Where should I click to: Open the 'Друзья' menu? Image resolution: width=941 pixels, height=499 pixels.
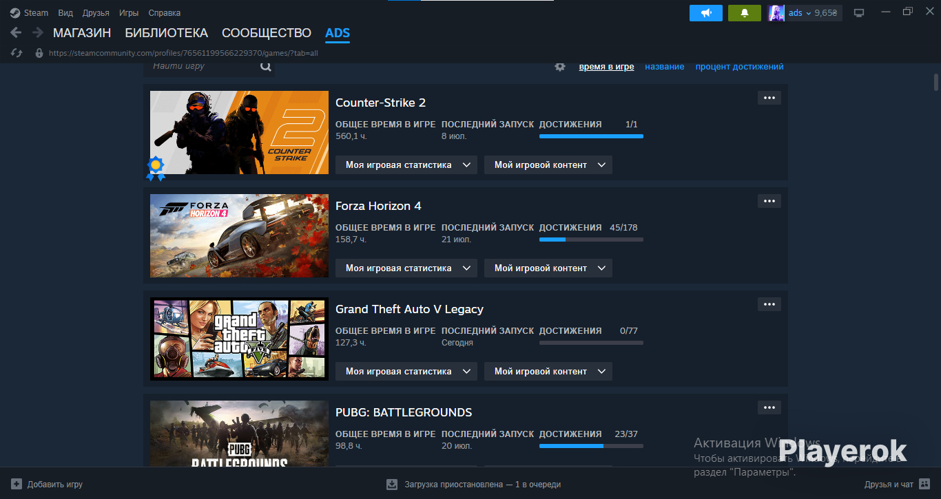[96, 13]
